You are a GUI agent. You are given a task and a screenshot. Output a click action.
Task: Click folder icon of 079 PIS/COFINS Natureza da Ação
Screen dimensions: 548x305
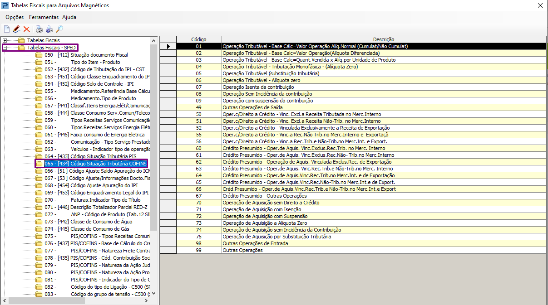(x=39, y=265)
